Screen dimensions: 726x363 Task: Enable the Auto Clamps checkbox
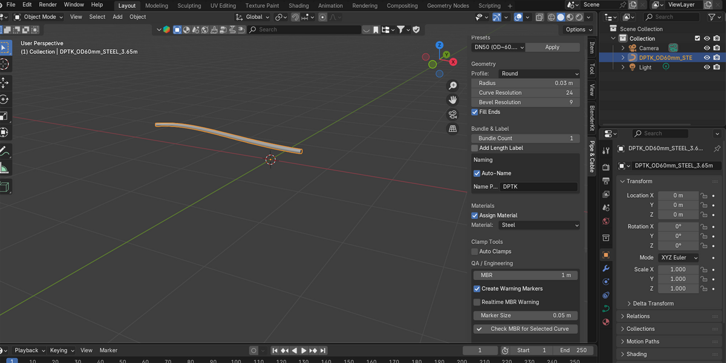tap(475, 251)
